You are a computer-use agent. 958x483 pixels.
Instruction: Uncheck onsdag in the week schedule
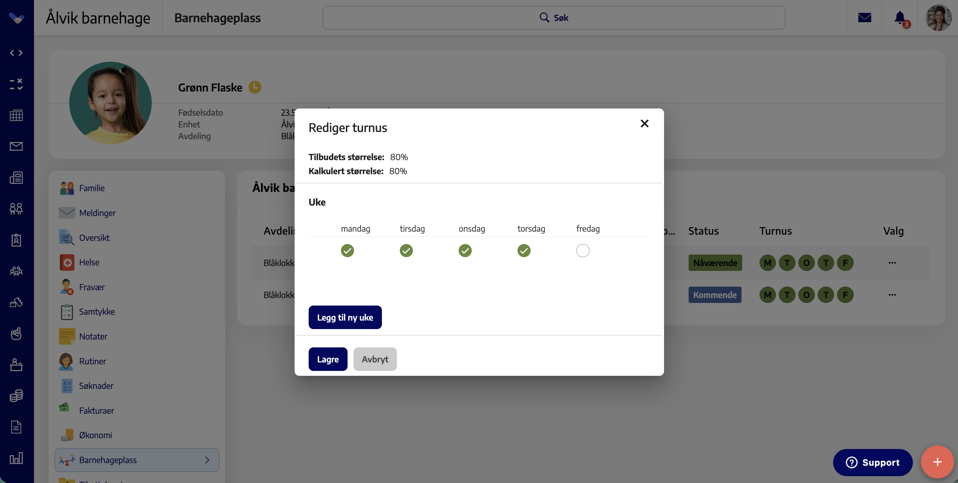click(x=465, y=251)
